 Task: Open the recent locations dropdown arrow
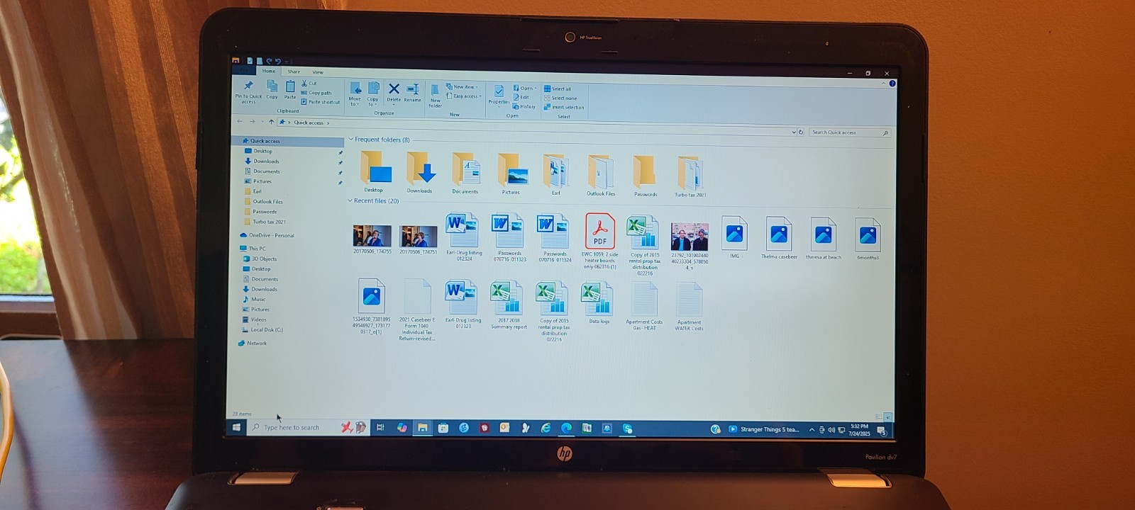pos(262,122)
